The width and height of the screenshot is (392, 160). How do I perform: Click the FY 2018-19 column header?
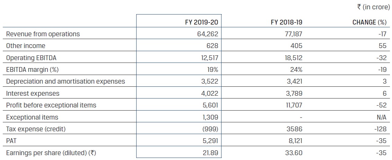tap(286, 22)
